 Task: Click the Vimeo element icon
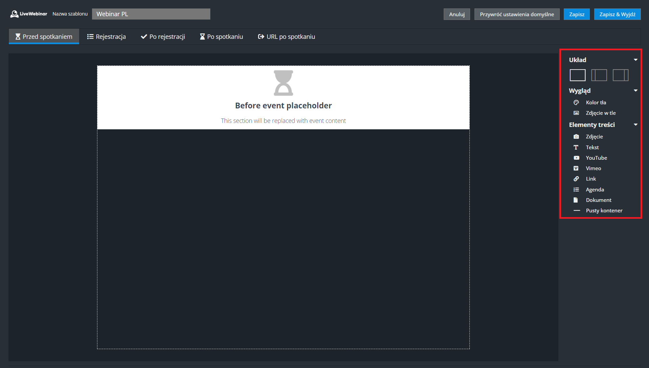point(576,168)
